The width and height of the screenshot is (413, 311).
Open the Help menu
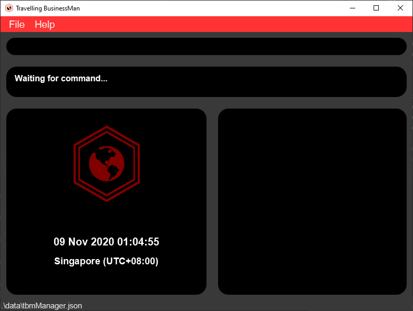point(45,25)
